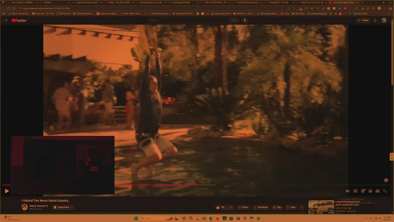Search with your voice microphone icon

[x=245, y=20]
